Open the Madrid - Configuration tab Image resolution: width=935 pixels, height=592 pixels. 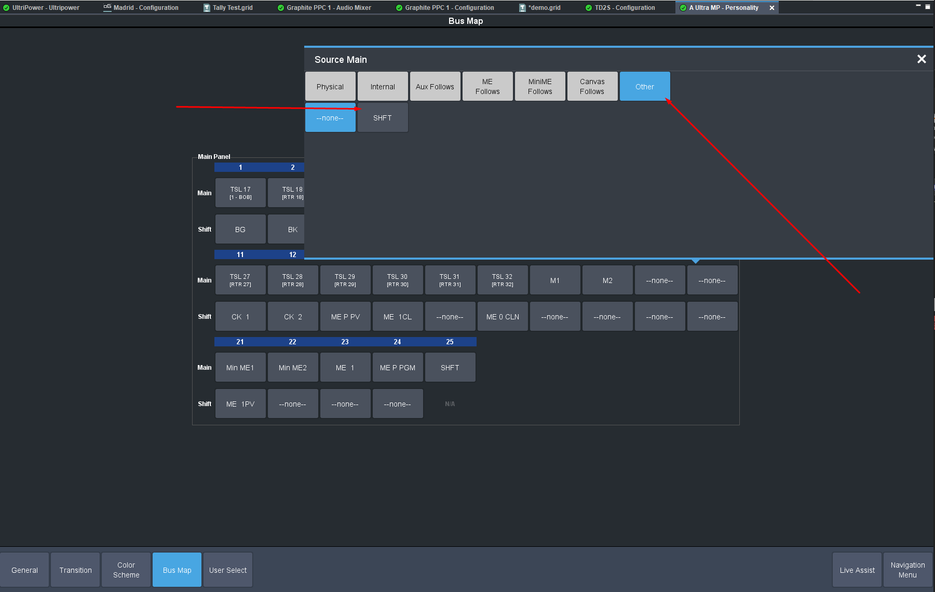141,8
